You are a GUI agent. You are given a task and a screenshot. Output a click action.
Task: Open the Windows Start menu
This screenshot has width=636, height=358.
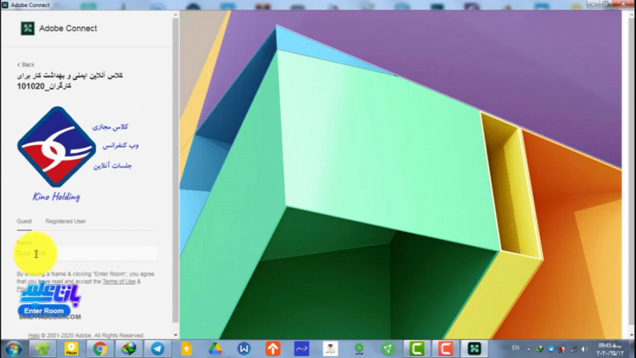pyautogui.click(x=13, y=349)
